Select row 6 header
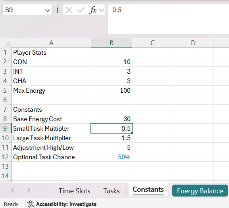 pos(5,100)
